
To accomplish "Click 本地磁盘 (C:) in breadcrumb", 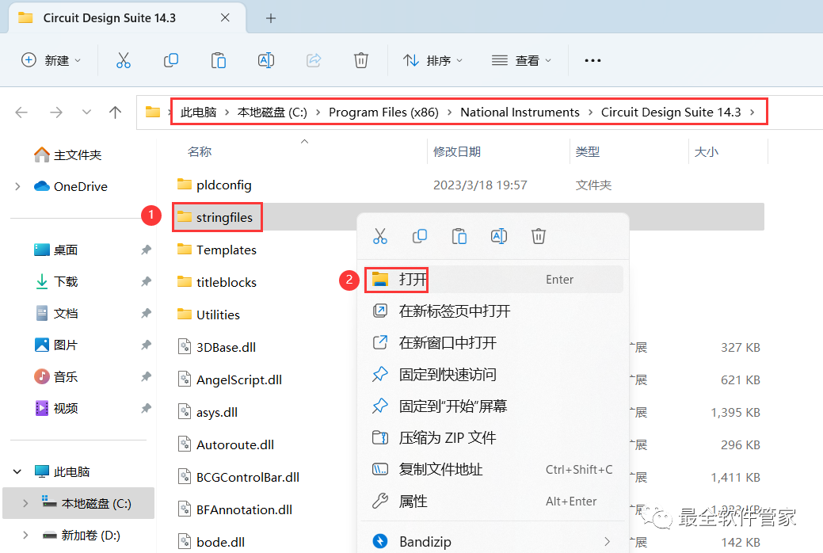I will (x=272, y=112).
